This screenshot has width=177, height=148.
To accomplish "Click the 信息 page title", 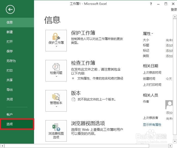I will [52, 20].
